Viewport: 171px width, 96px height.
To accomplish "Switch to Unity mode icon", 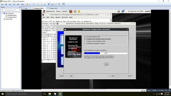I will [59, 4].
